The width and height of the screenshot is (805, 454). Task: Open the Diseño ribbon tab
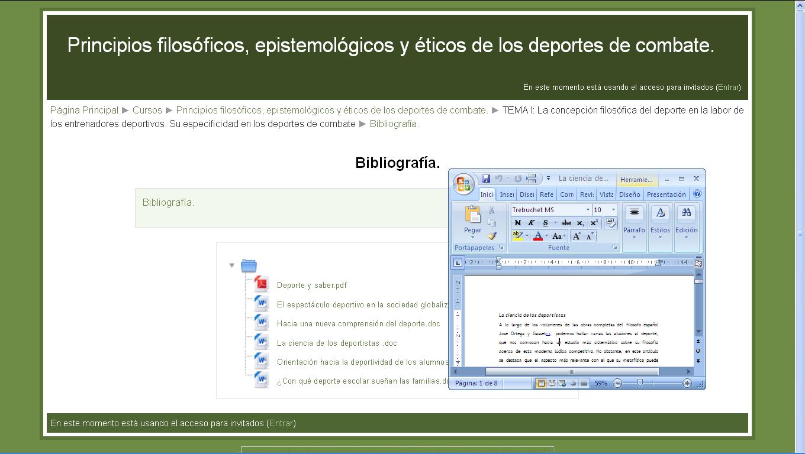(x=630, y=194)
